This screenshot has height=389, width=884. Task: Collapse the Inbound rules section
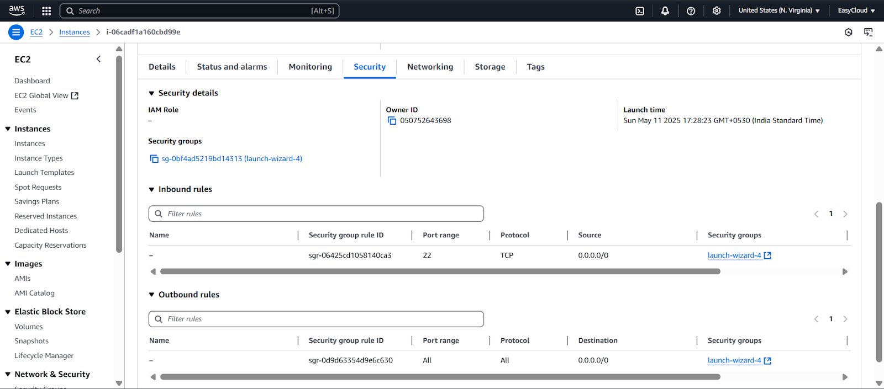[151, 189]
